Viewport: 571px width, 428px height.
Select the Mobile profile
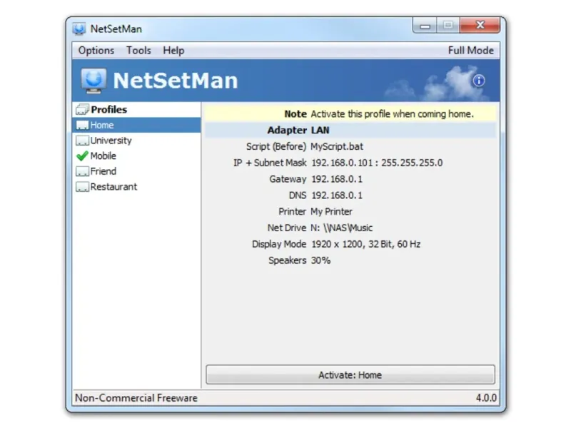click(x=136, y=156)
